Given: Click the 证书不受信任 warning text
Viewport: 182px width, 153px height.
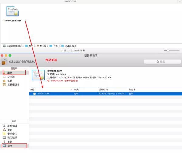Looking at the screenshot, I should click(x=64, y=80).
